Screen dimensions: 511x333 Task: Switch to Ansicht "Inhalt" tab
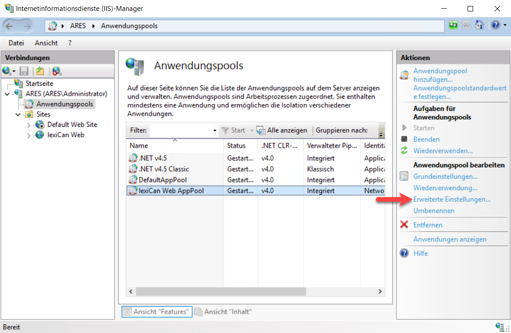tap(223, 312)
